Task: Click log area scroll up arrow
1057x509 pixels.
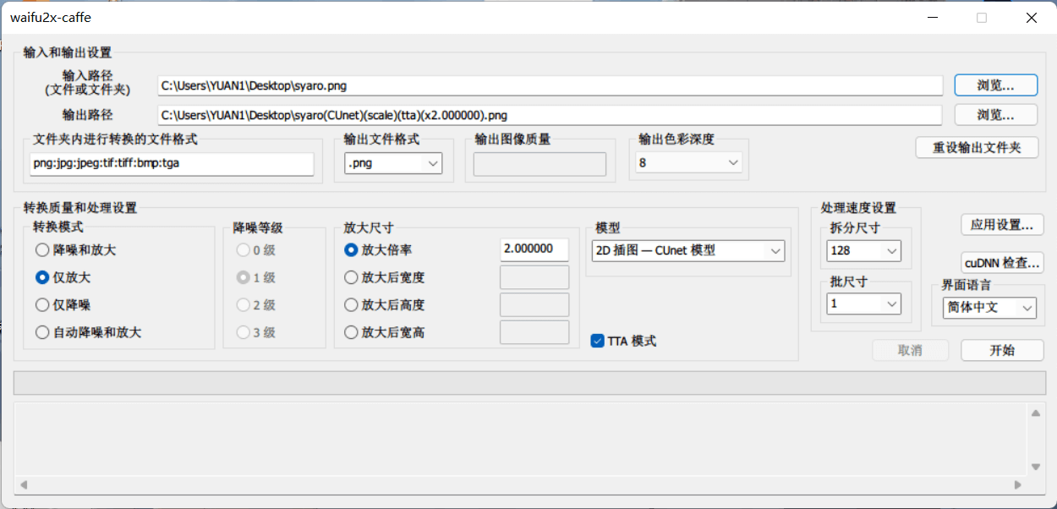Action: [x=1035, y=413]
